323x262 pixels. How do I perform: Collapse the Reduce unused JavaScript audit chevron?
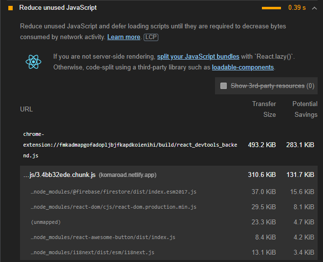coord(314,8)
